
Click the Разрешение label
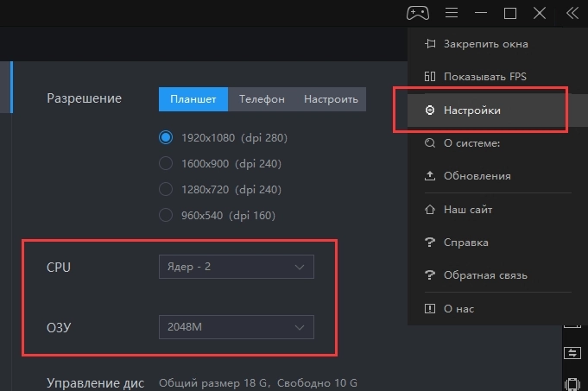(x=84, y=98)
